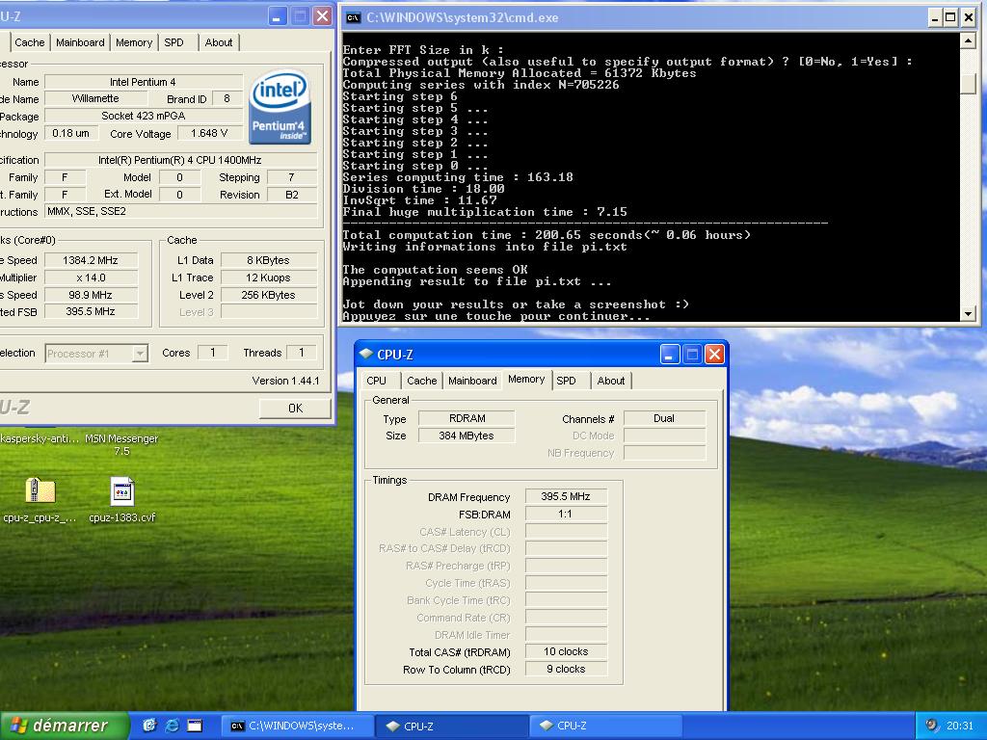Image resolution: width=987 pixels, height=740 pixels.
Task: Click the Row To Column 9 clocks field
Action: [x=566, y=669]
